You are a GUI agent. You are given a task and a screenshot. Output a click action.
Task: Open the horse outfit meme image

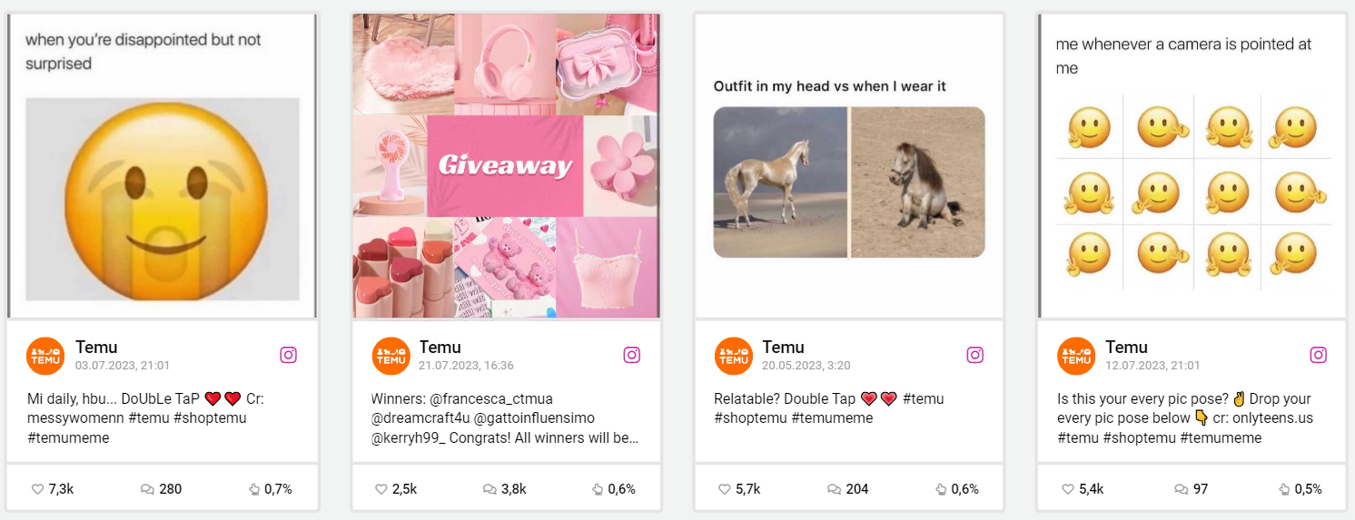849,182
